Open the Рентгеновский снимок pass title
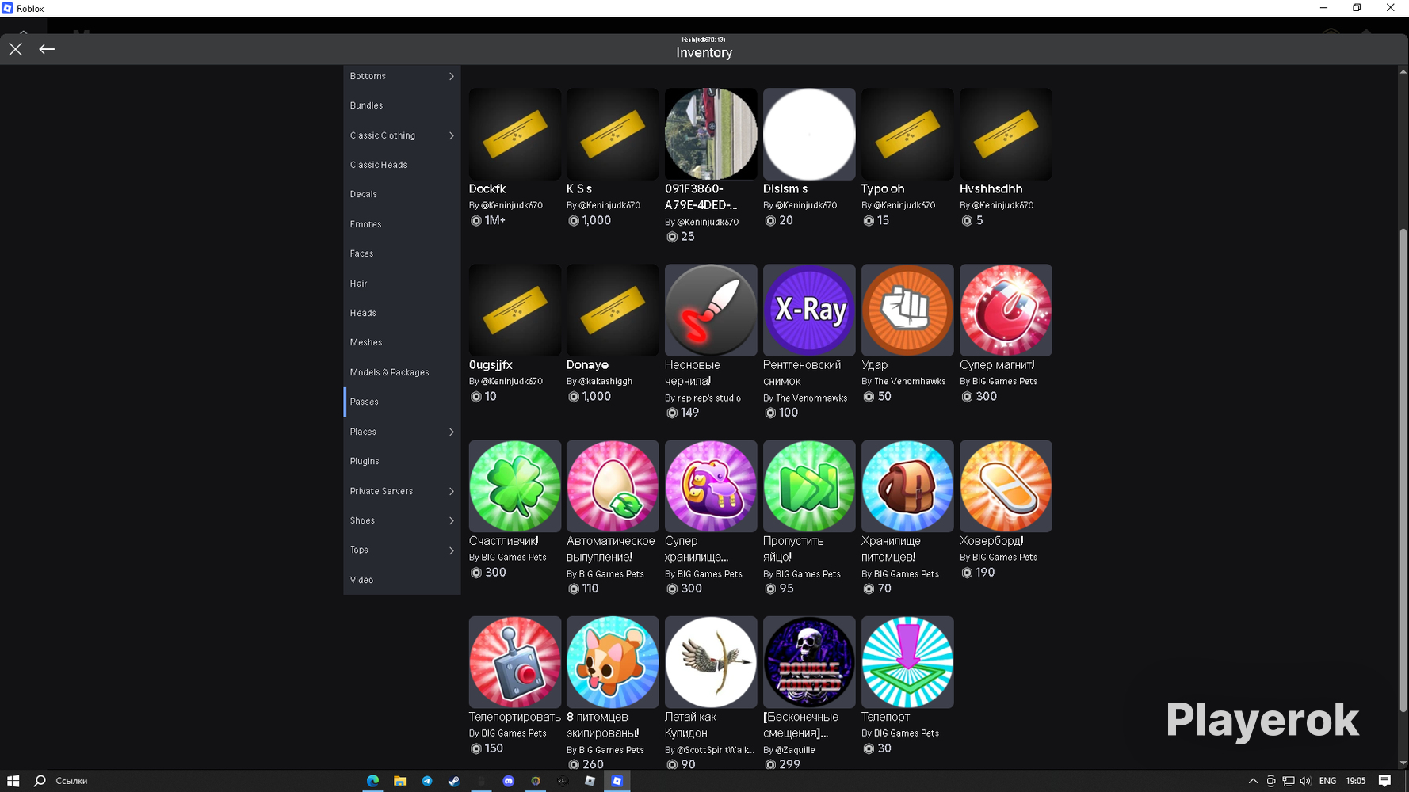 tap(802, 373)
